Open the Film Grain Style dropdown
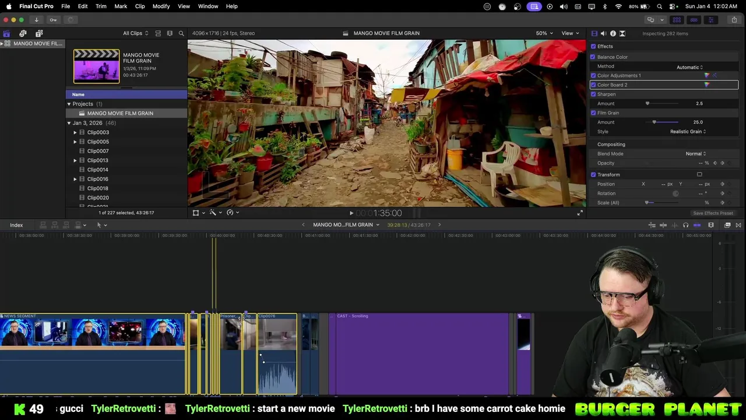Image resolution: width=746 pixels, height=420 pixels. [688, 132]
